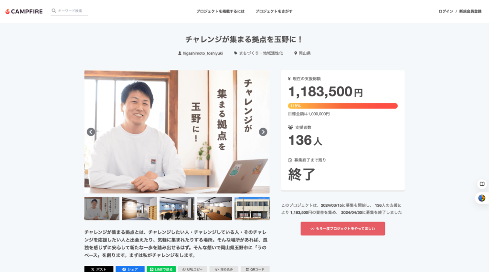This screenshot has height=272, width=489.
Task: Focus the キーワード検索 search field
Action: coord(72,11)
